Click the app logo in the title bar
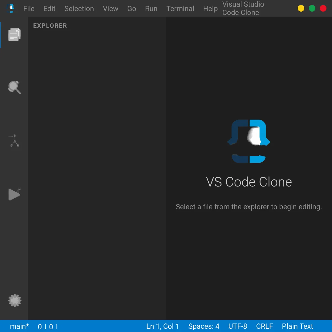Viewport: 332px width, 332px height. coord(10,9)
